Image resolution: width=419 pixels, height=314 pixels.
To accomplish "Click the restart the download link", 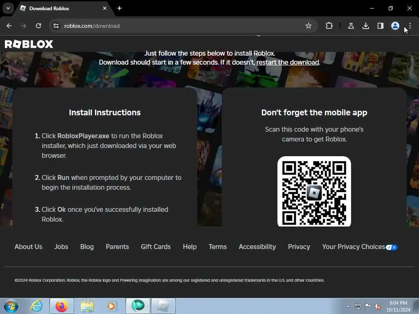I will tap(288, 62).
